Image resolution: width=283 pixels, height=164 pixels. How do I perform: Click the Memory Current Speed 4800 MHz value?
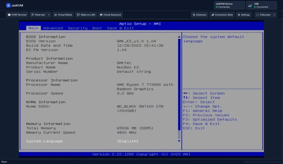126,132
